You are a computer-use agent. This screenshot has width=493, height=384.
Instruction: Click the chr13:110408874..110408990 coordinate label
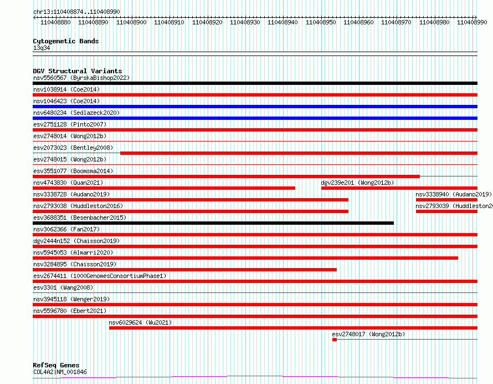tap(76, 12)
